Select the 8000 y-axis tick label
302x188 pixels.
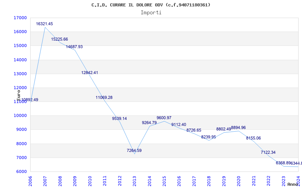[21, 144]
